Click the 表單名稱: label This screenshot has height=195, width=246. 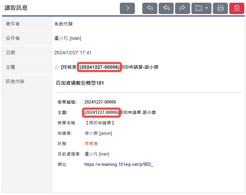[x=67, y=123]
